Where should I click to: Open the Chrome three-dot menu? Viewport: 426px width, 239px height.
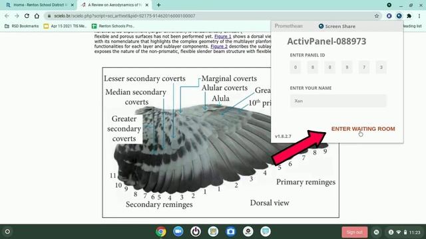(x=419, y=16)
